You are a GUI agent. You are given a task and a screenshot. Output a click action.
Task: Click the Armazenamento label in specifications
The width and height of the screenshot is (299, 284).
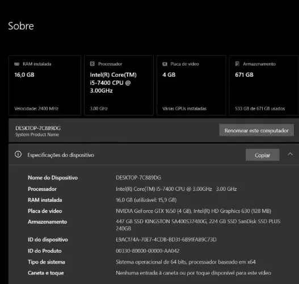(x=48, y=222)
